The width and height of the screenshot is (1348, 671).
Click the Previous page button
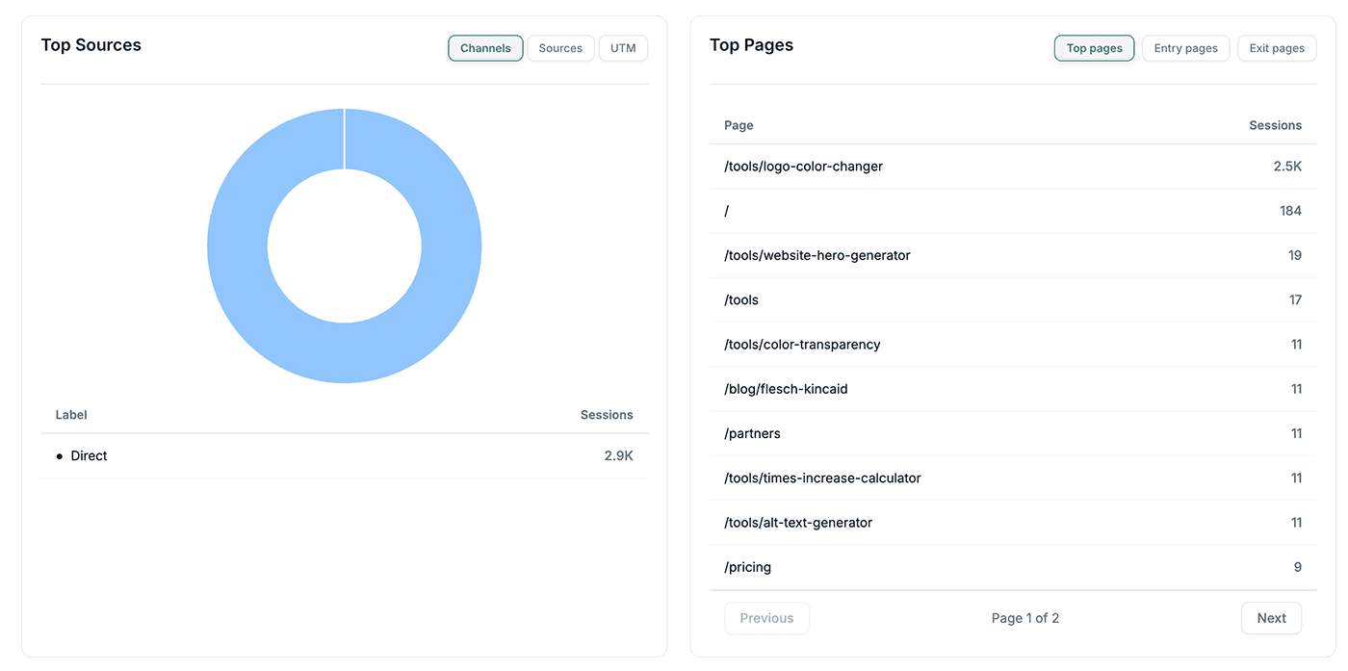pyautogui.click(x=766, y=618)
